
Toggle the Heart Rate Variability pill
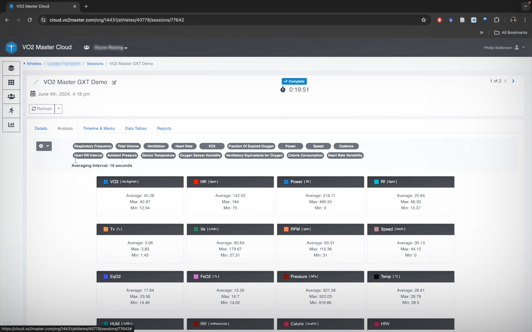pos(345,156)
